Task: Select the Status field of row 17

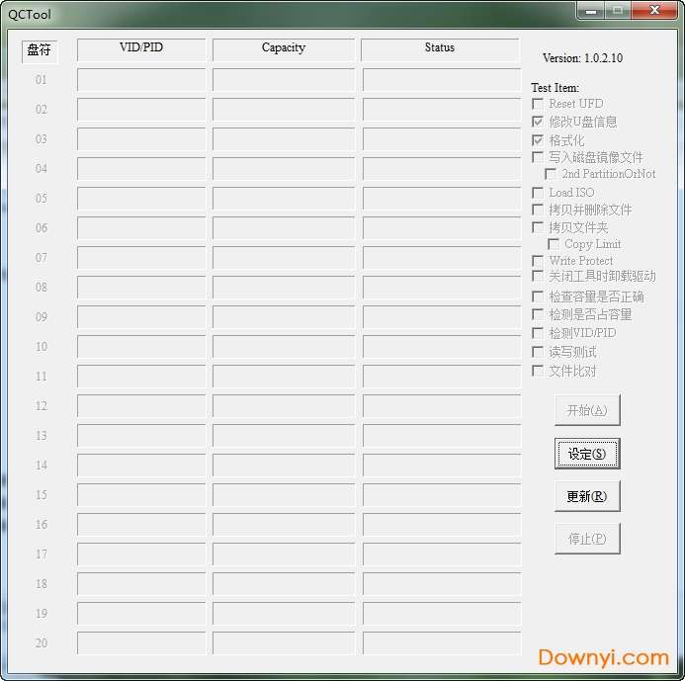Action: pyautogui.click(x=442, y=553)
